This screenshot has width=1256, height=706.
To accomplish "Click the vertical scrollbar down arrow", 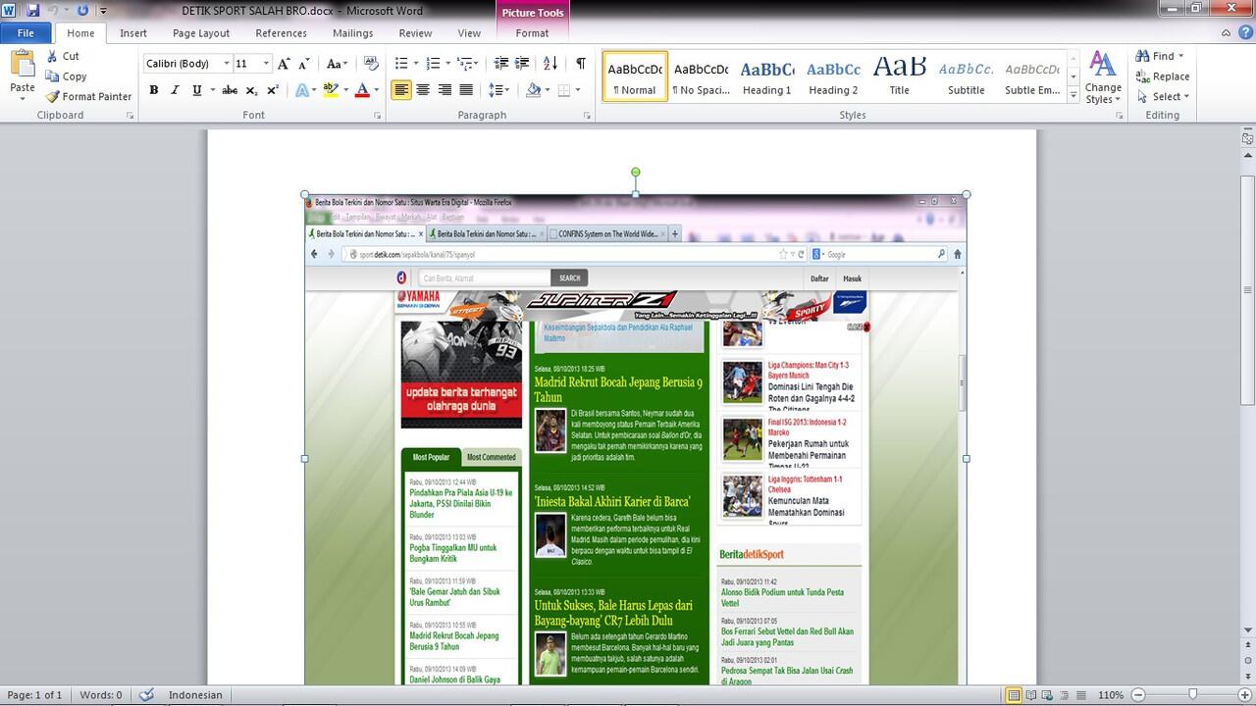I will pos(1248,630).
